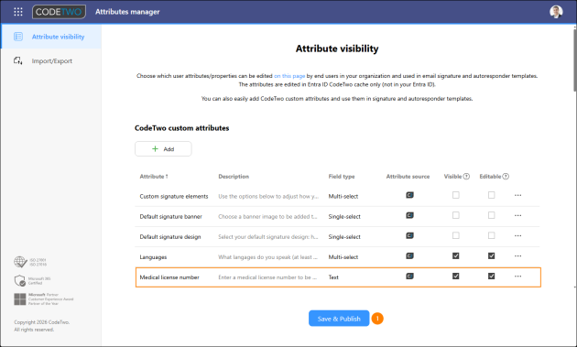Screen dimensions: 577x347
Task: Click description 'Select your default signature design'
Action: (x=267, y=237)
